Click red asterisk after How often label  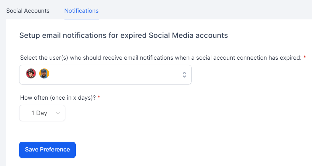[x=99, y=98]
